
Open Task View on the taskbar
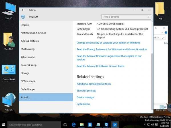click(65, 125)
